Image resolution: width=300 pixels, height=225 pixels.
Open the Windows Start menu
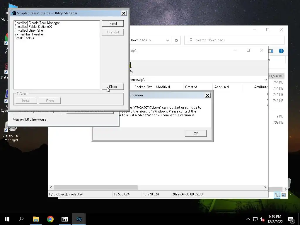pos(7,219)
